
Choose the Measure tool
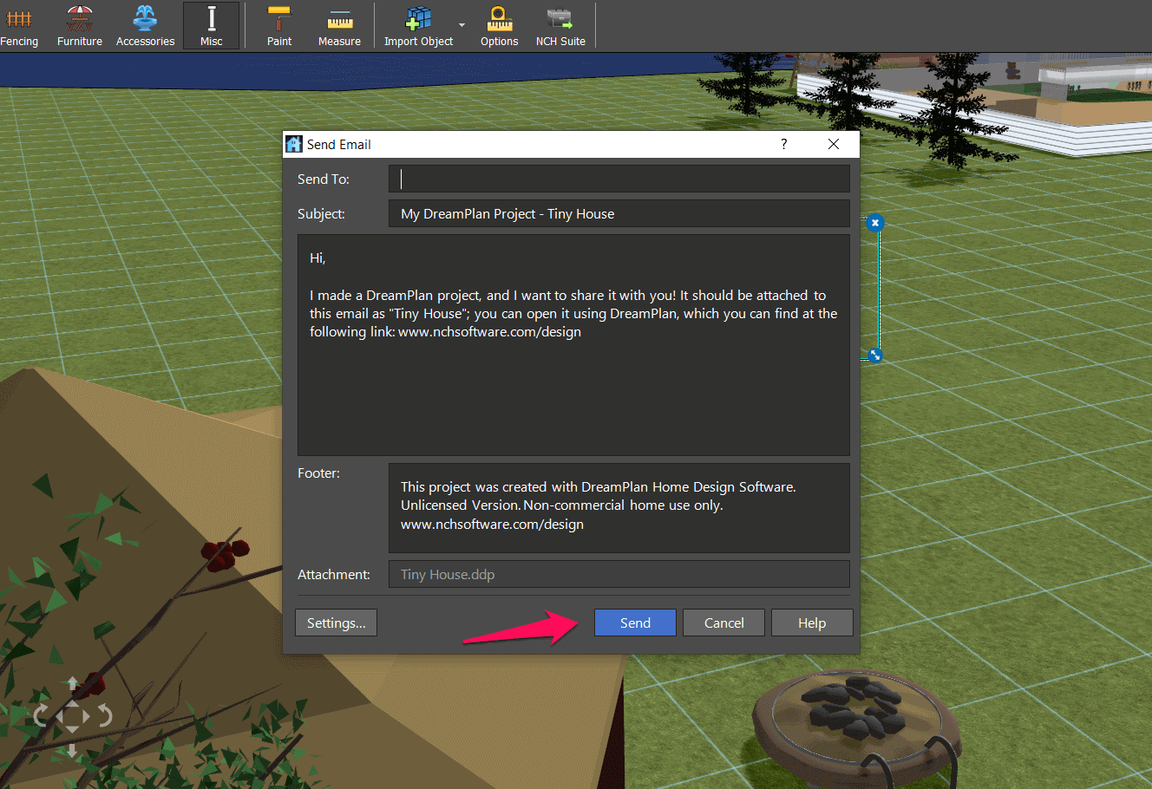pyautogui.click(x=339, y=26)
